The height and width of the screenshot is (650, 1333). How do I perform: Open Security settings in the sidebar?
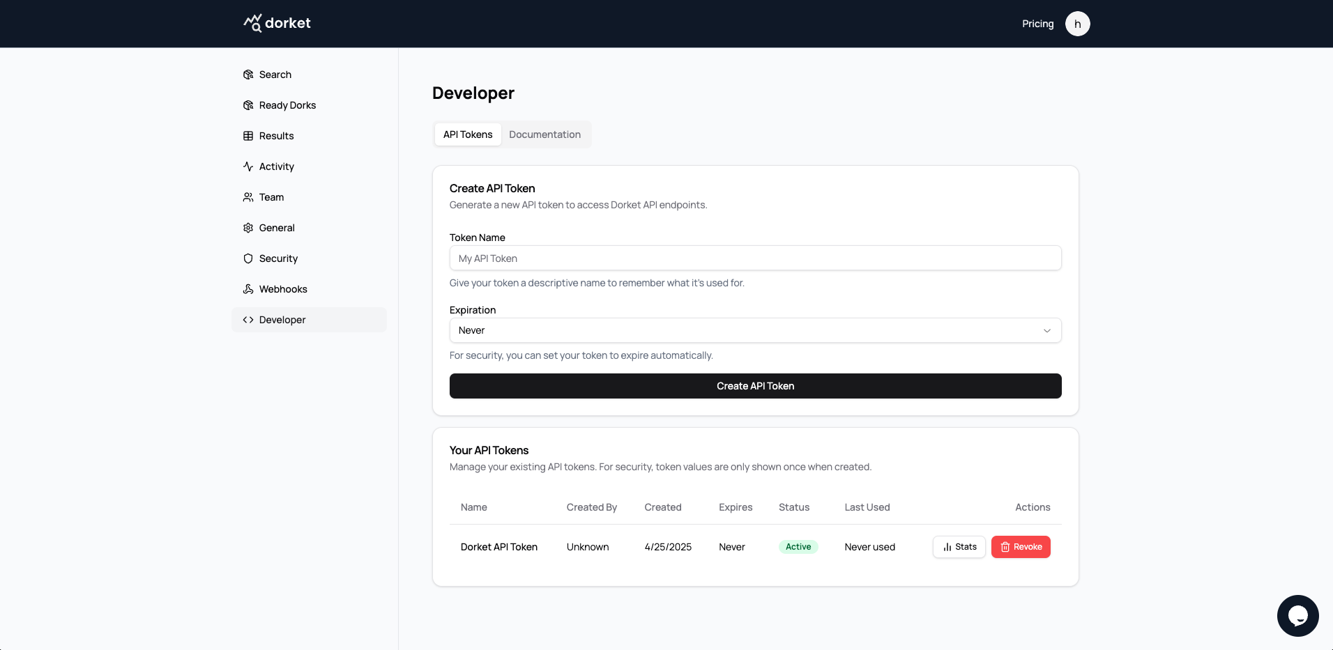click(x=309, y=258)
